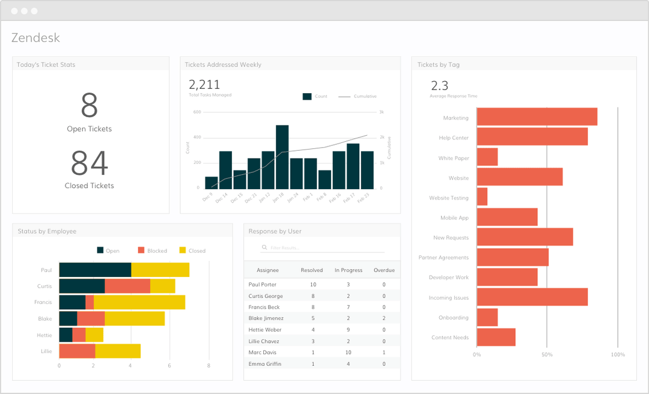Click Paul's dark Open segment
649x394 pixels.
click(x=95, y=270)
